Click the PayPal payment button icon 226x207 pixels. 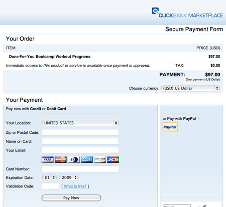[x=170, y=127]
